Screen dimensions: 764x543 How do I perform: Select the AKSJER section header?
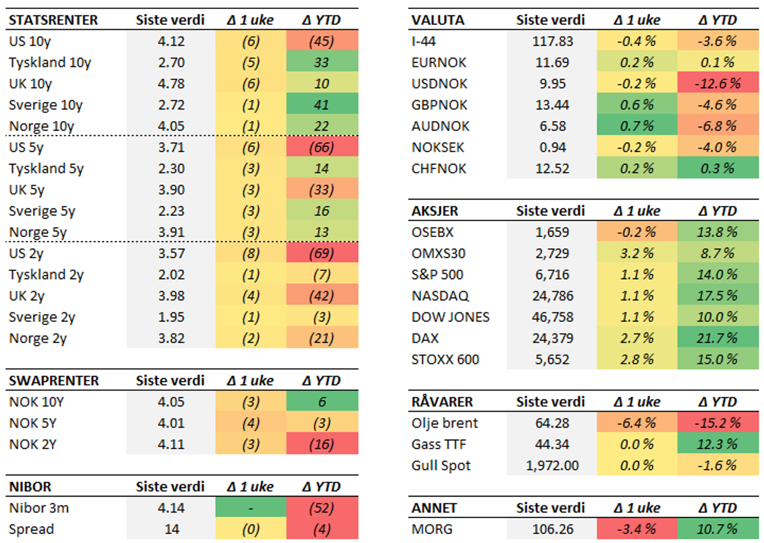tap(435, 211)
